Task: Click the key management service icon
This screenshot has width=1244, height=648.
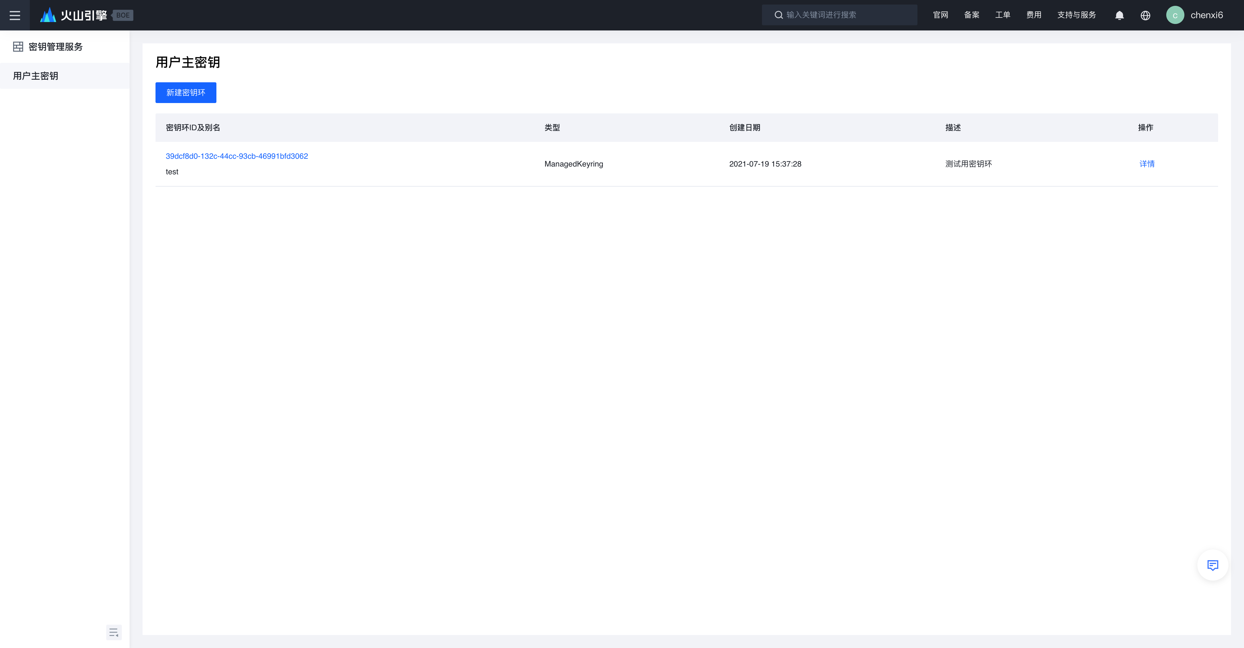Action: coord(18,46)
